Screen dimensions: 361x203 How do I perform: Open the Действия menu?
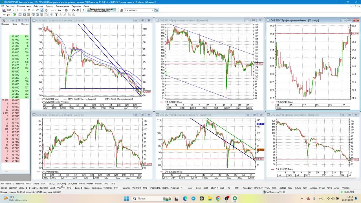coord(38,6)
